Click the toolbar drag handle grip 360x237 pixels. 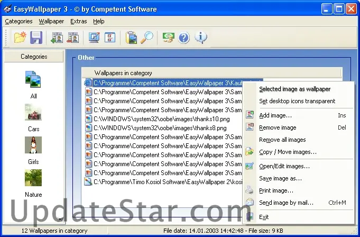6,38
